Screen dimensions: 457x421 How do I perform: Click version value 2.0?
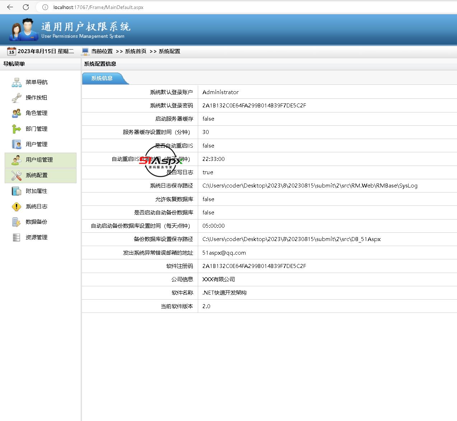pos(206,306)
